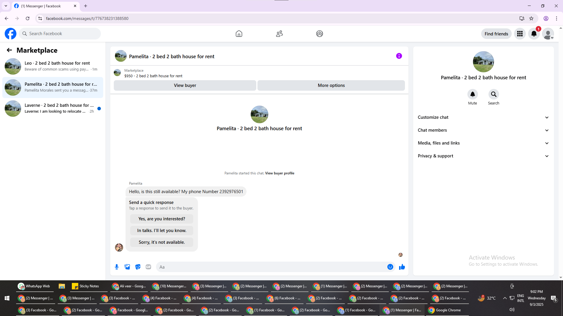This screenshot has width=563, height=316.
Task: Open the Friends icon in top navigation
Action: point(279,34)
